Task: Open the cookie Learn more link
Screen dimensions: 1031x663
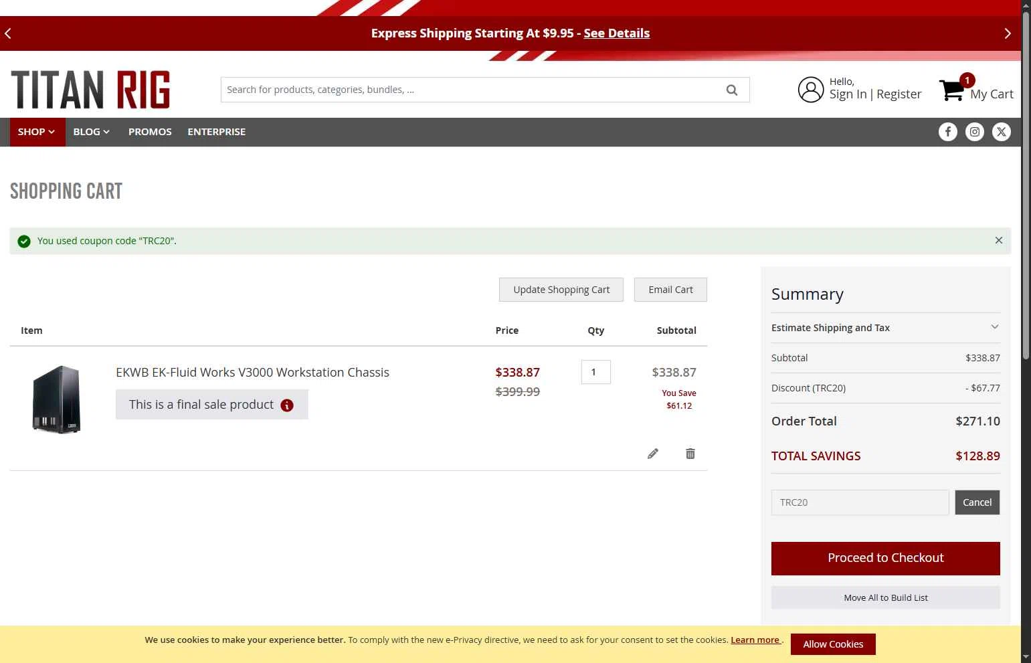Action: 755,640
